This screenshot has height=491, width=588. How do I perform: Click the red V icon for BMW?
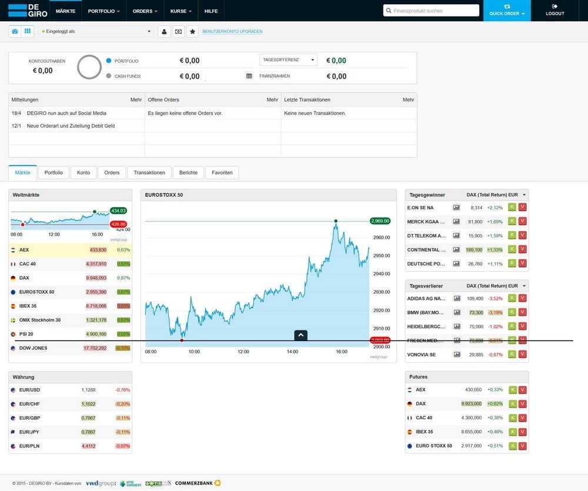pos(522,312)
